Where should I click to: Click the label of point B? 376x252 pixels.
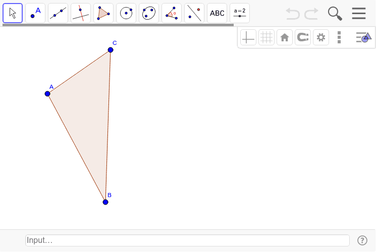click(x=110, y=195)
